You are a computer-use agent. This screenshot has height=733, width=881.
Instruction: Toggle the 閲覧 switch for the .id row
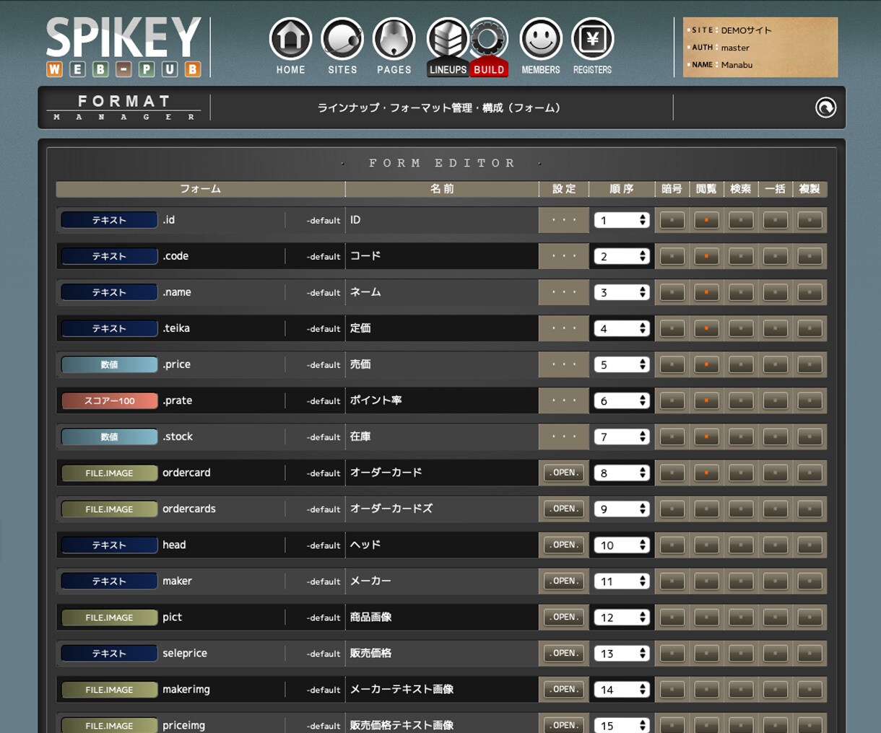click(x=706, y=220)
